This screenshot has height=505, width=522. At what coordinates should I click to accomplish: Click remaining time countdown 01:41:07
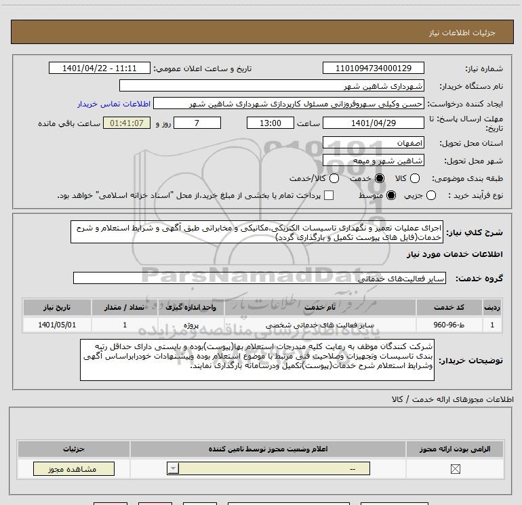coord(127,123)
